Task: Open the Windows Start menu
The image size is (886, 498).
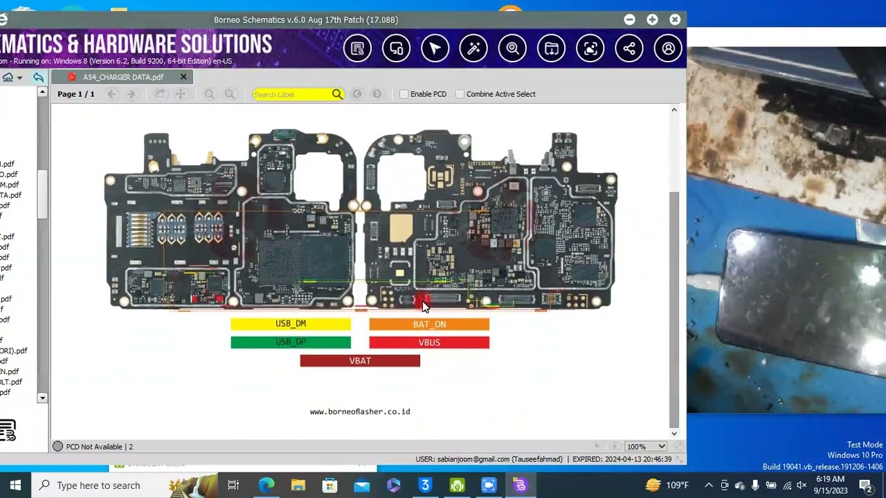Action: [x=15, y=486]
